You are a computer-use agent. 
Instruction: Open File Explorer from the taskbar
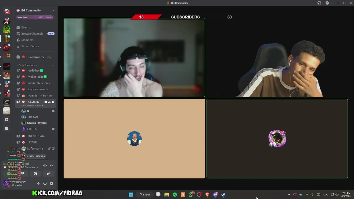coord(166,195)
